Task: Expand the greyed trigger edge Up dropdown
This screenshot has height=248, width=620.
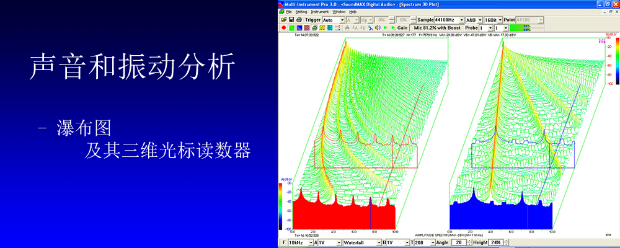Action: [370, 20]
